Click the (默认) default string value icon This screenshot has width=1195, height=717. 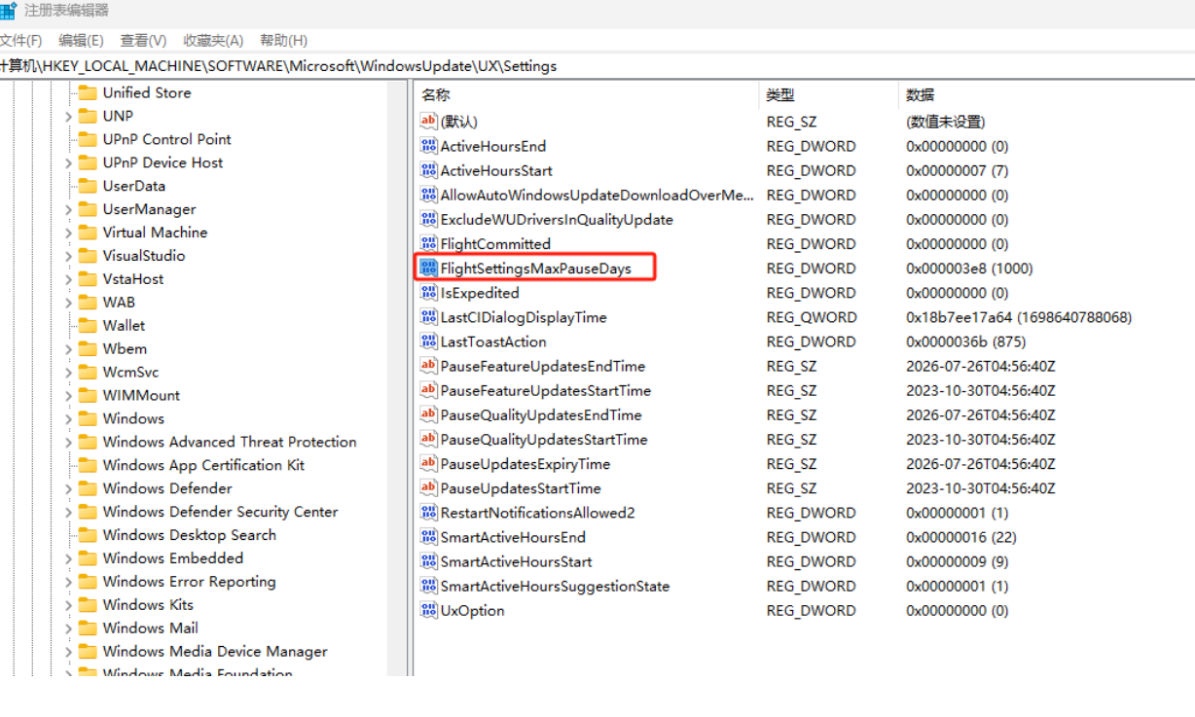pos(428,122)
